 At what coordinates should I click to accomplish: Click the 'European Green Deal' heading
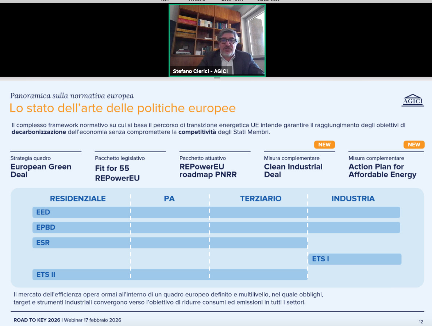click(x=41, y=170)
